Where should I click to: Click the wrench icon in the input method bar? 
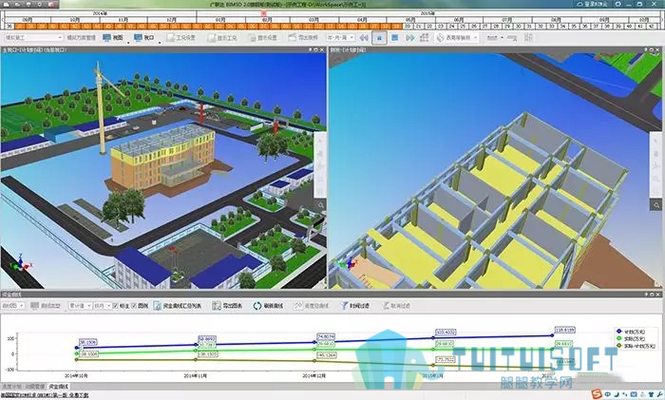[x=659, y=394]
